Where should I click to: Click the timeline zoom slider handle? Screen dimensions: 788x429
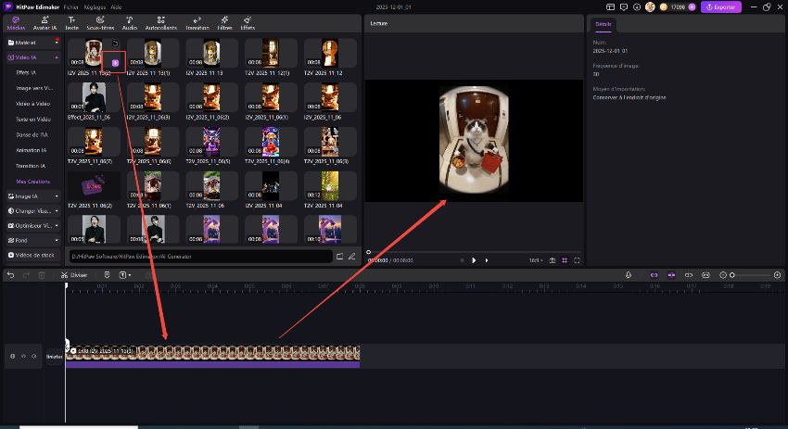click(732, 275)
